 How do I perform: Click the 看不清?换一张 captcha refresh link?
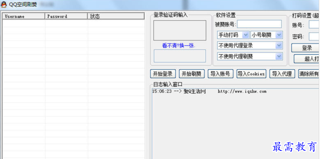[x=179, y=45]
